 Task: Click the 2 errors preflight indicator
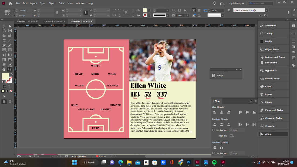tap(101, 156)
